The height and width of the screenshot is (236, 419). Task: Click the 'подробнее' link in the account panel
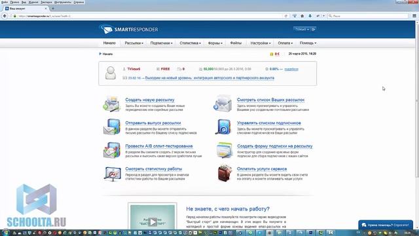pyautogui.click(x=291, y=69)
